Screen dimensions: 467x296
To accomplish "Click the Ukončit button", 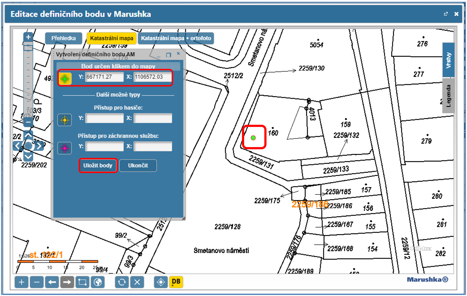I will pos(138,166).
